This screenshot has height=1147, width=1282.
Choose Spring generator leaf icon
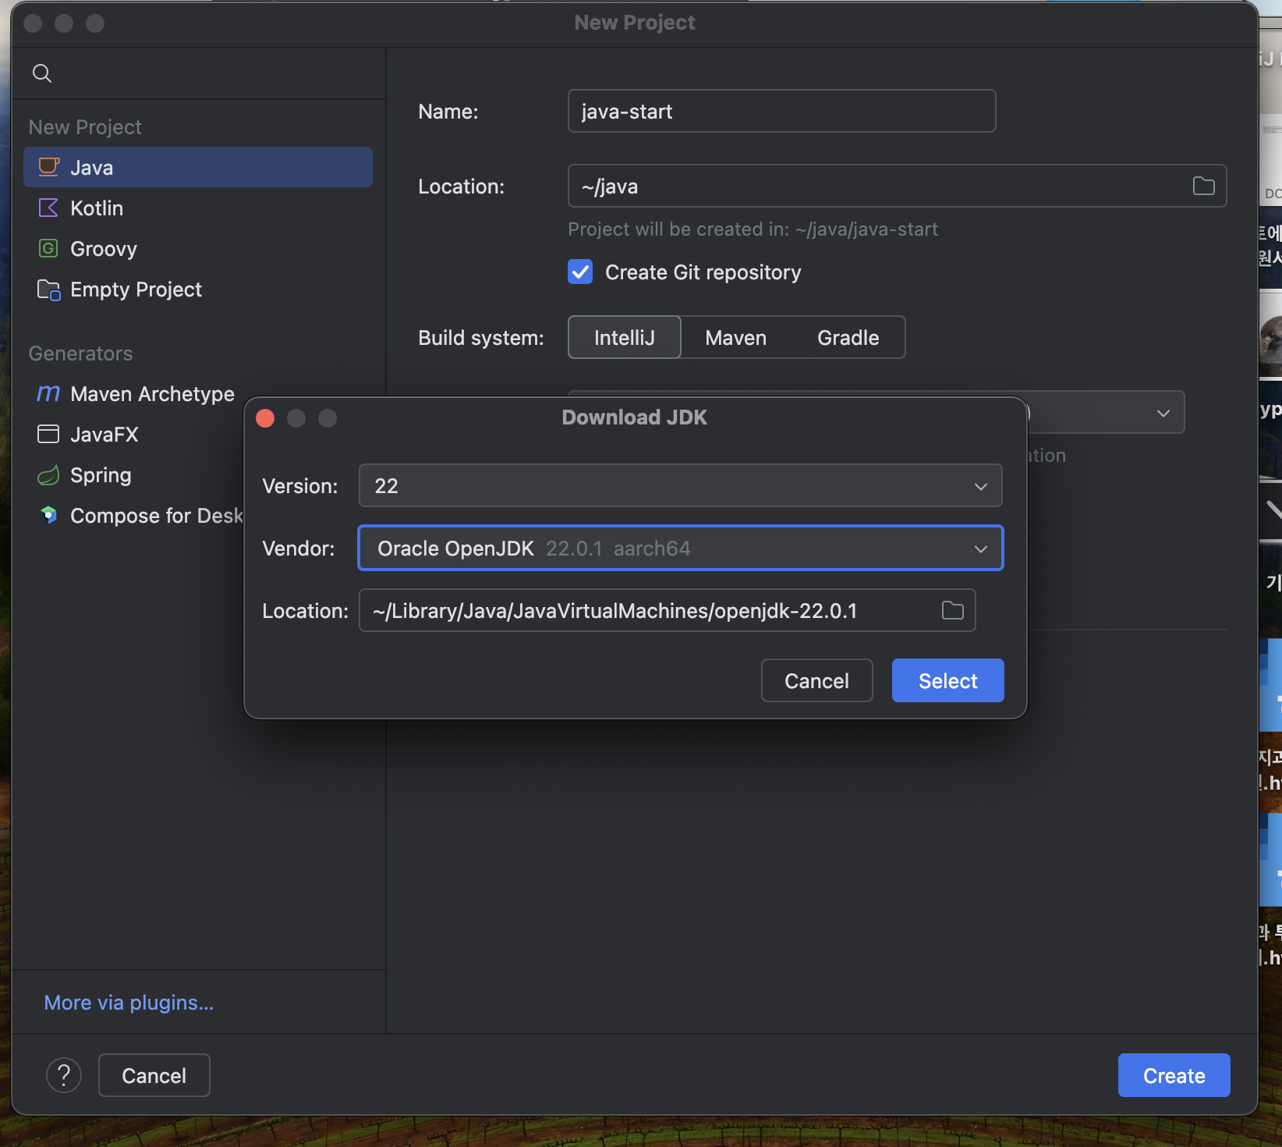point(48,474)
